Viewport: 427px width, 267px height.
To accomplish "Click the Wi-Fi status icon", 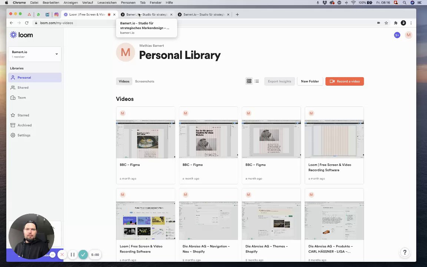I will point(353,3).
